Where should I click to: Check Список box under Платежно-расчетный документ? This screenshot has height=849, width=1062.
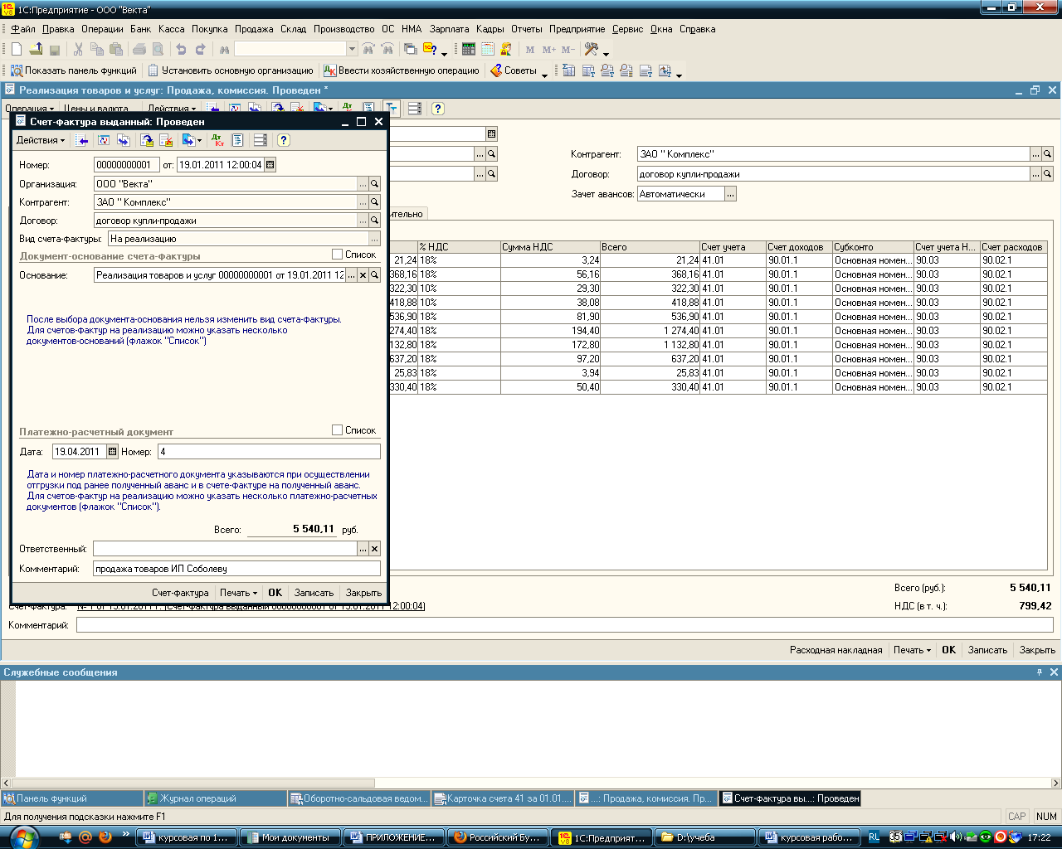pyautogui.click(x=337, y=429)
